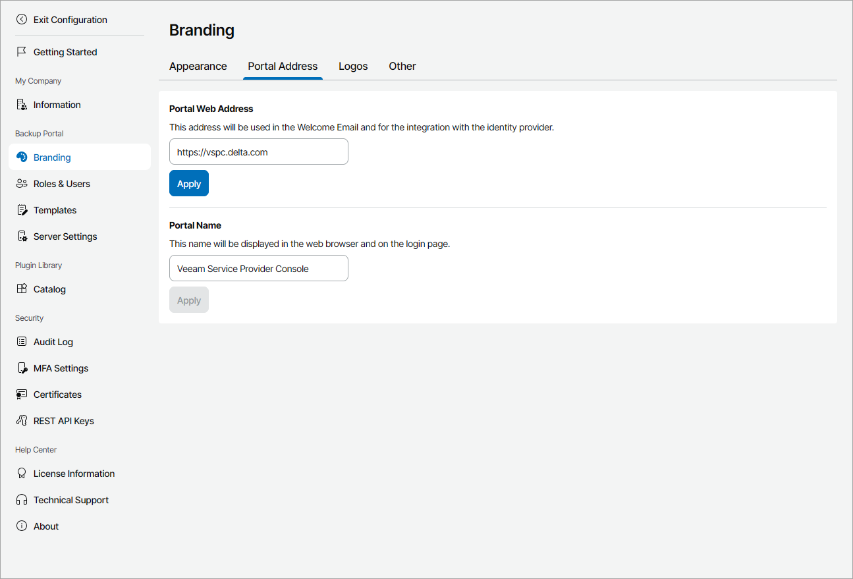This screenshot has width=853, height=579.
Task: Click the Getting Started flag icon
Action: pyautogui.click(x=22, y=51)
